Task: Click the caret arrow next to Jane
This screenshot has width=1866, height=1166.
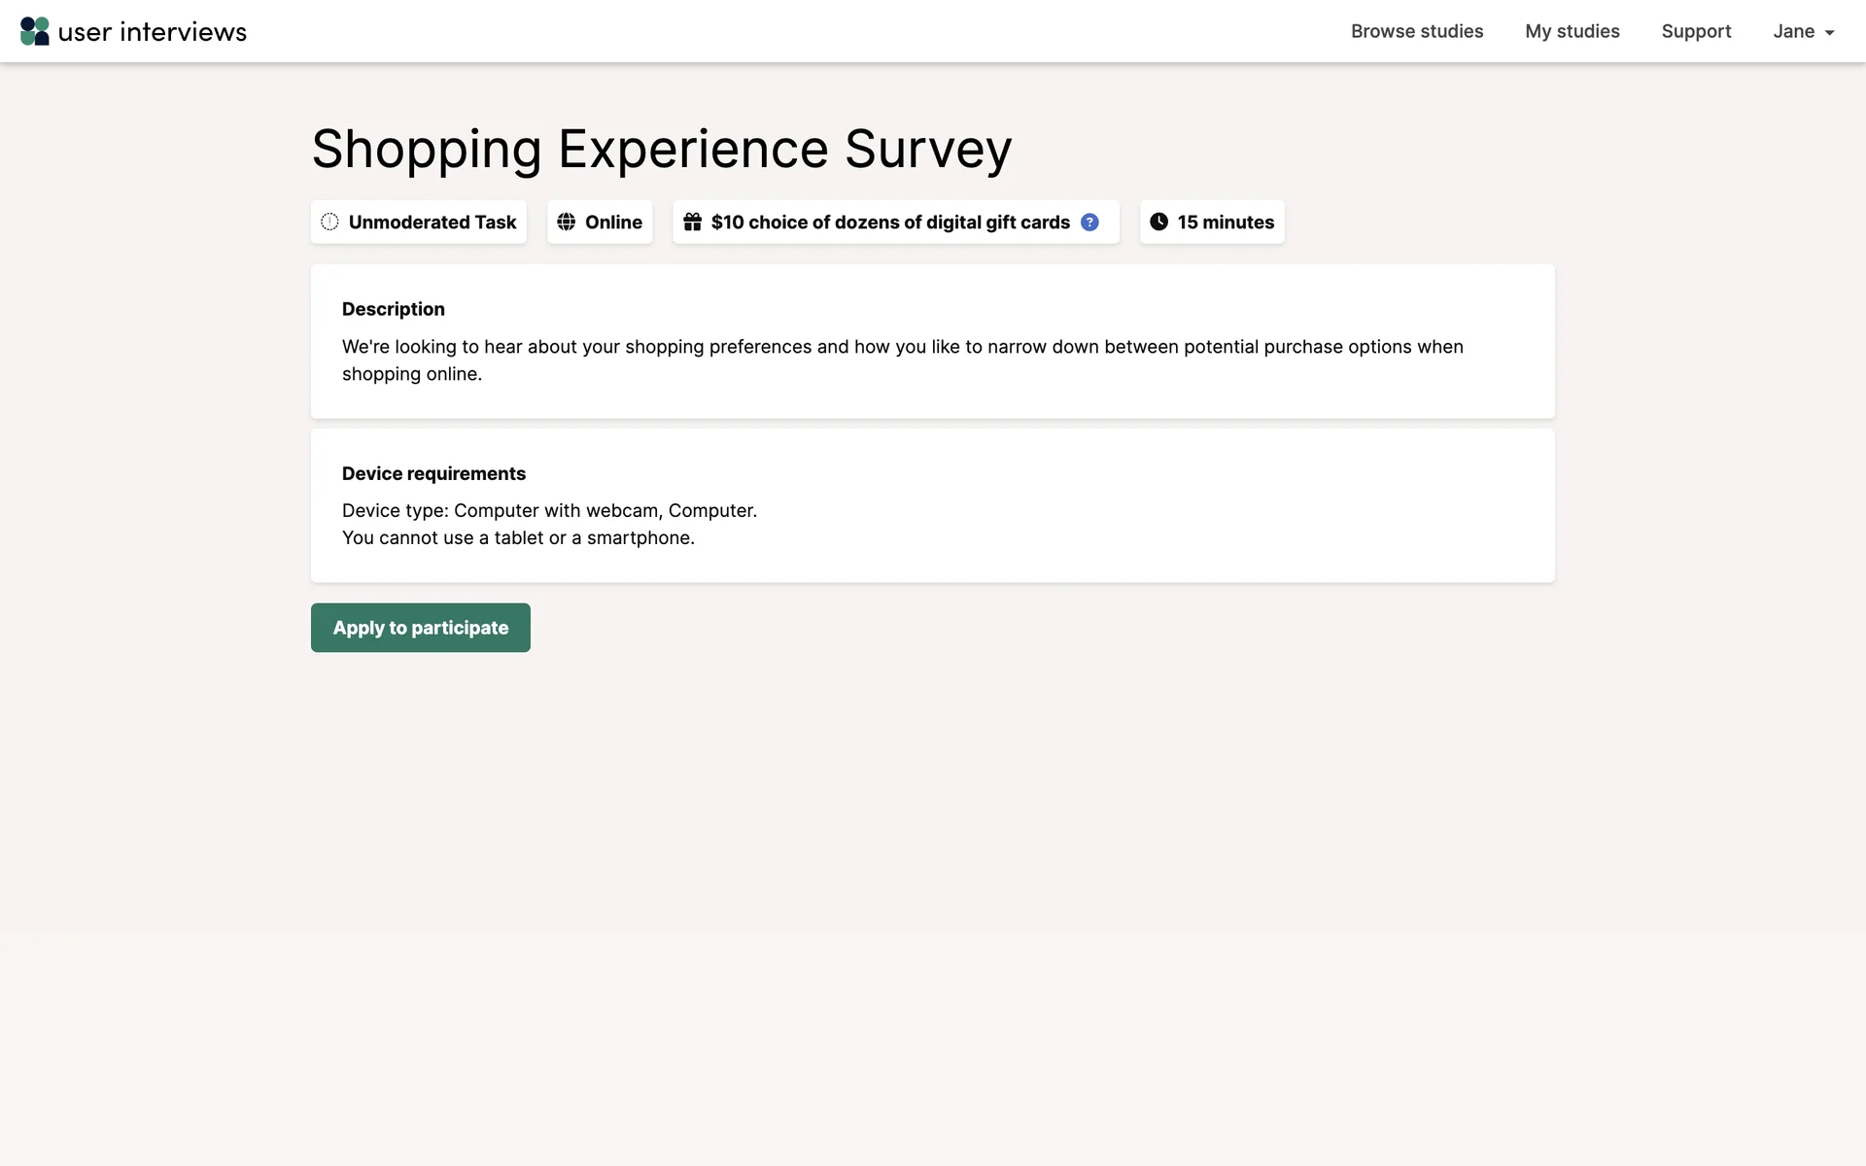Action: click(x=1829, y=33)
